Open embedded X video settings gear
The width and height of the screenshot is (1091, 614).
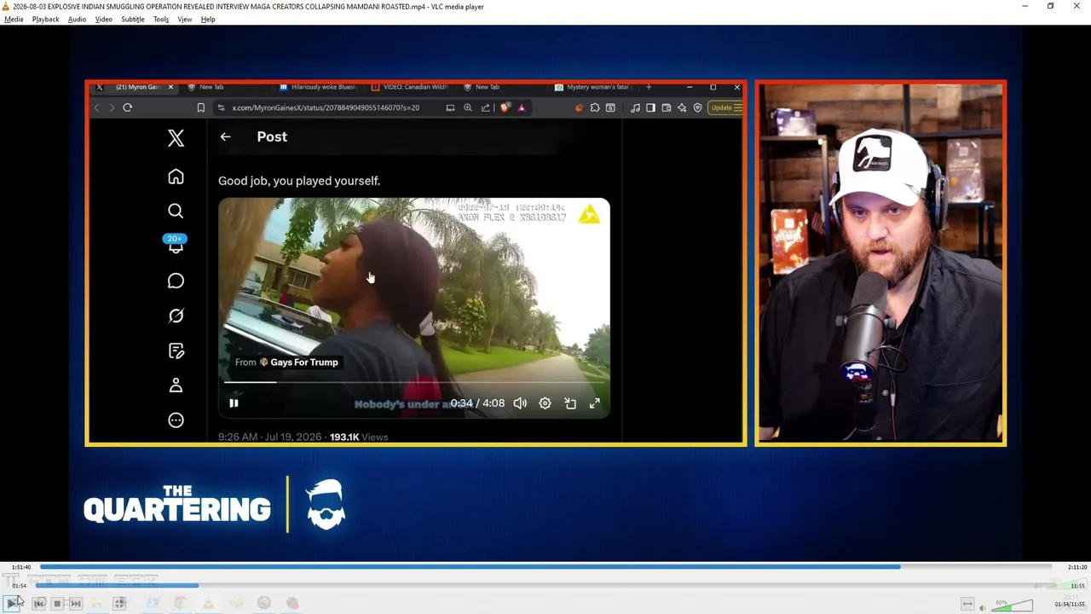click(x=545, y=403)
